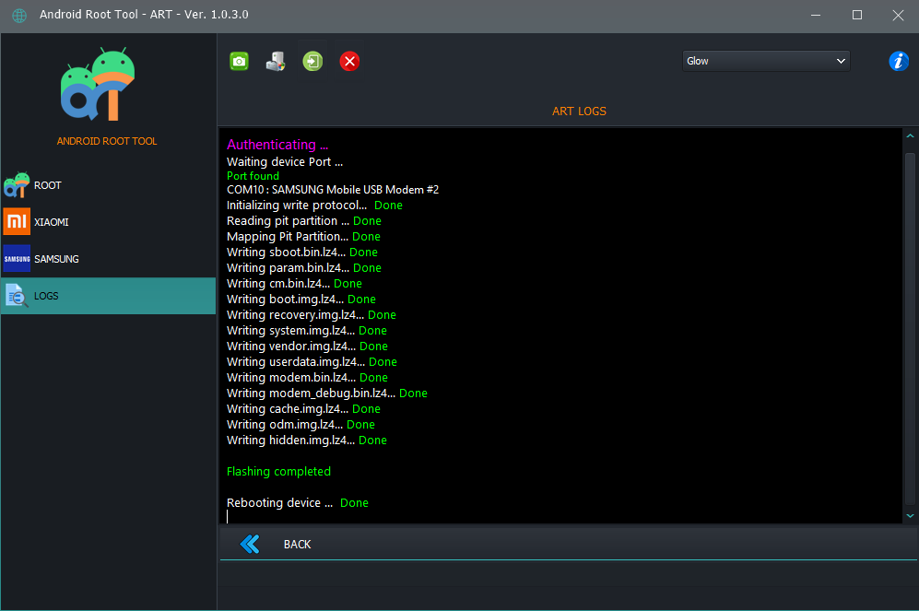This screenshot has width=919, height=611.
Task: Click the 'Waiting device Port ...' log line
Action: click(x=285, y=161)
